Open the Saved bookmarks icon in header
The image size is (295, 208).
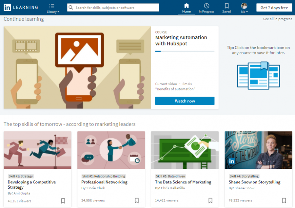[x=227, y=8]
